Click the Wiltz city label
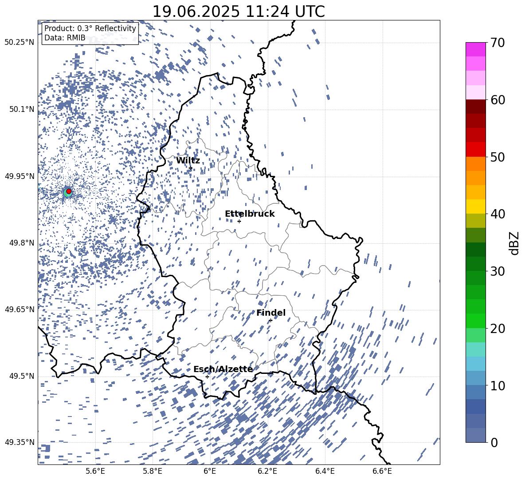 point(188,161)
